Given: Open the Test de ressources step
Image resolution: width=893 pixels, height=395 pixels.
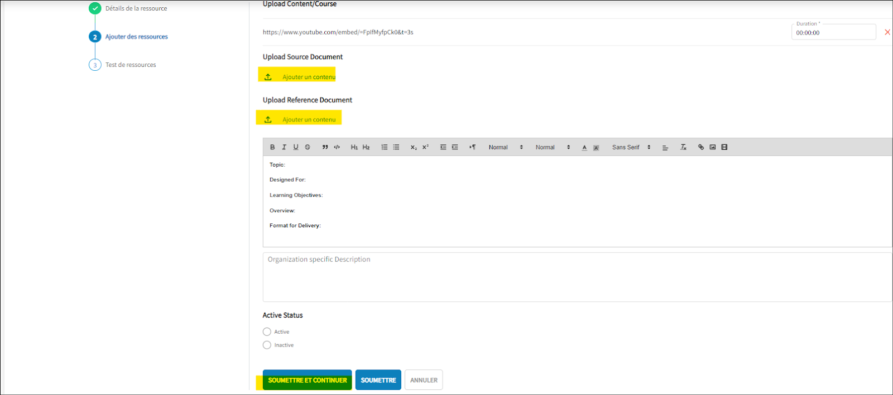Looking at the screenshot, I should click(x=131, y=65).
